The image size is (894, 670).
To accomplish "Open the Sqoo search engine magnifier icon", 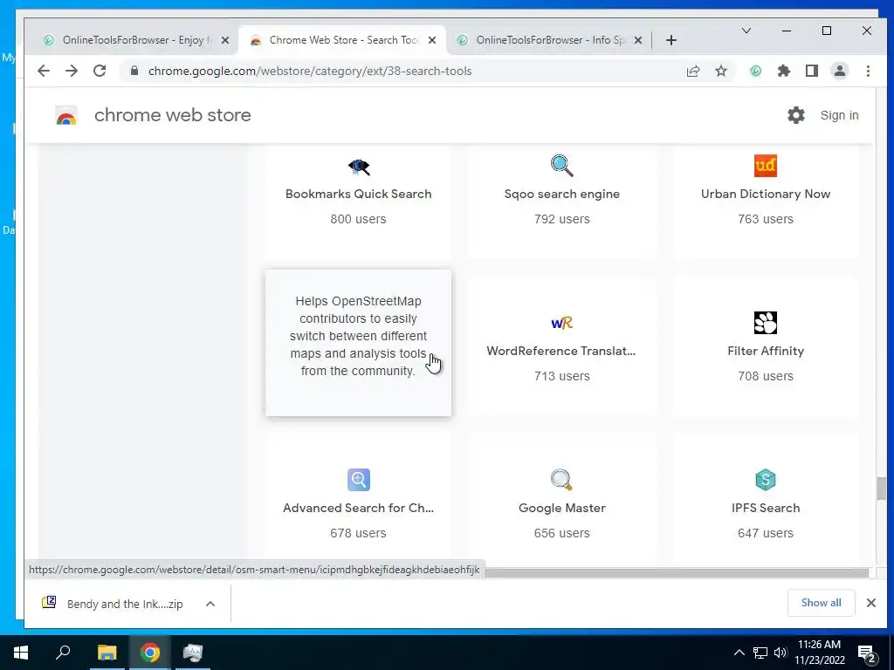I will tap(561, 166).
